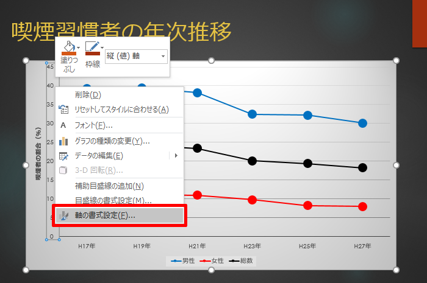Click the H23年 category axis label

(x=252, y=246)
